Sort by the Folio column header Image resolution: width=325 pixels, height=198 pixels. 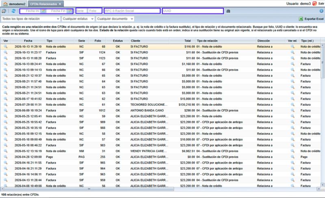click(x=97, y=41)
